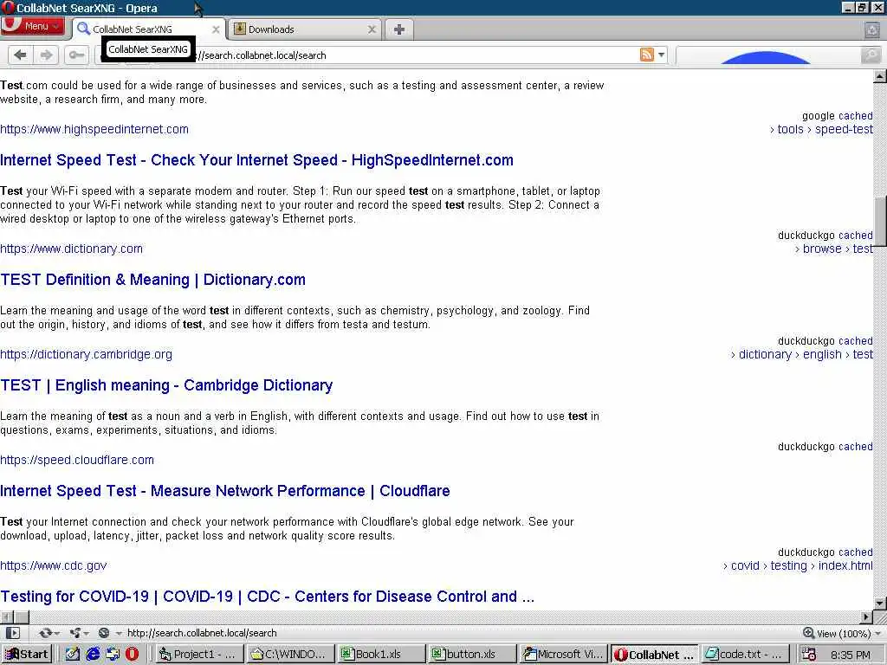Switch to code.txt taskbar window

coord(744,655)
